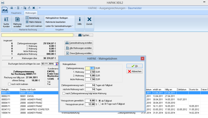Close the Mahngebühren dialog with red X

pyautogui.click(x=142, y=58)
